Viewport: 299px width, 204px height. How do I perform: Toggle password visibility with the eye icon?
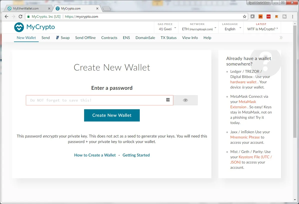[185, 100]
